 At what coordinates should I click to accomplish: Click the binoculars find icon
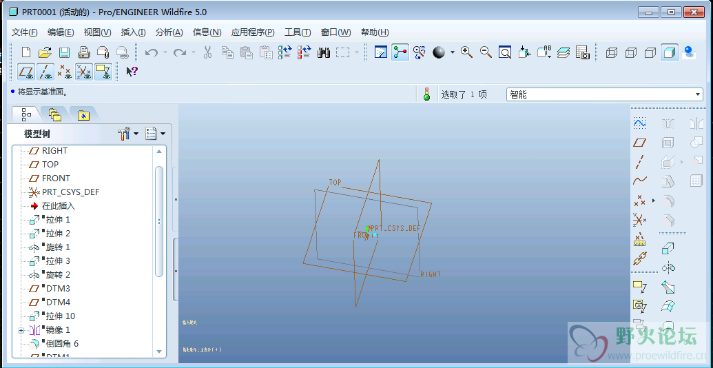[323, 53]
